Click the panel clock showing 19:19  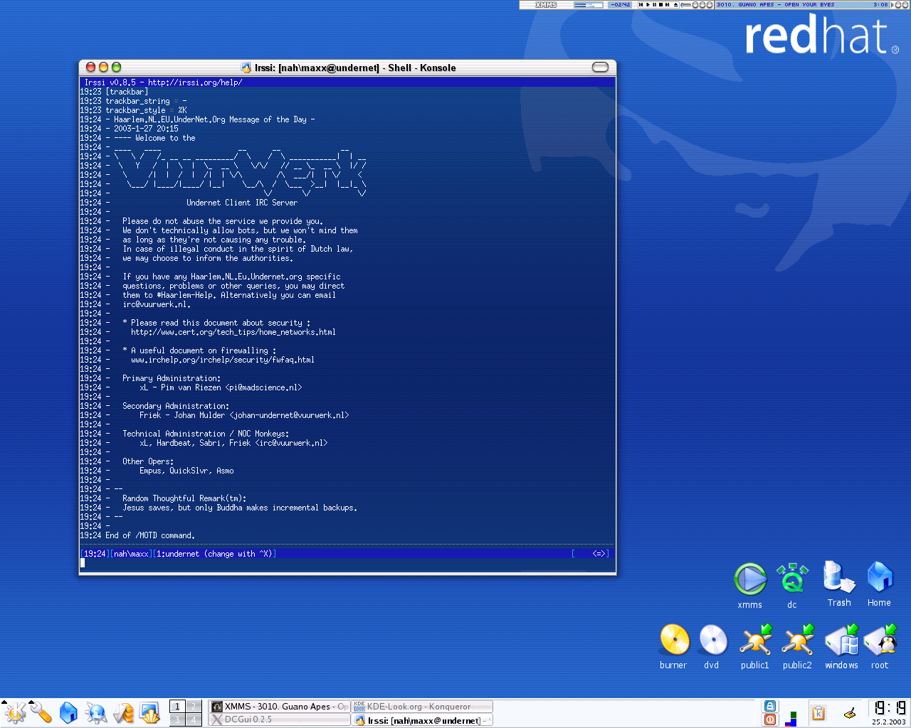(889, 708)
